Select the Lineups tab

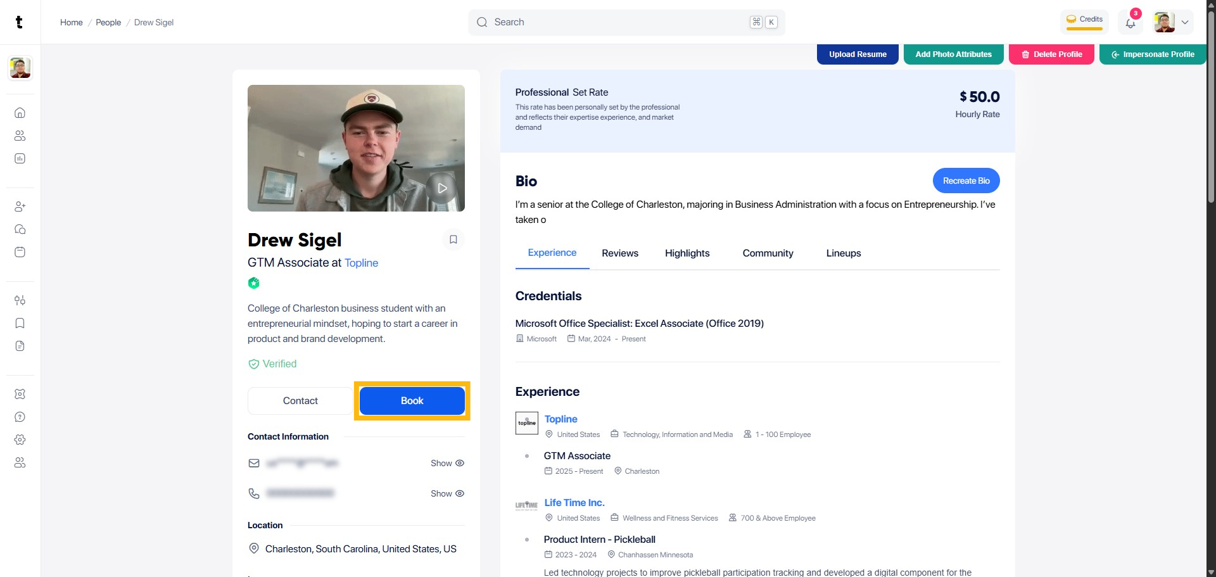843,253
